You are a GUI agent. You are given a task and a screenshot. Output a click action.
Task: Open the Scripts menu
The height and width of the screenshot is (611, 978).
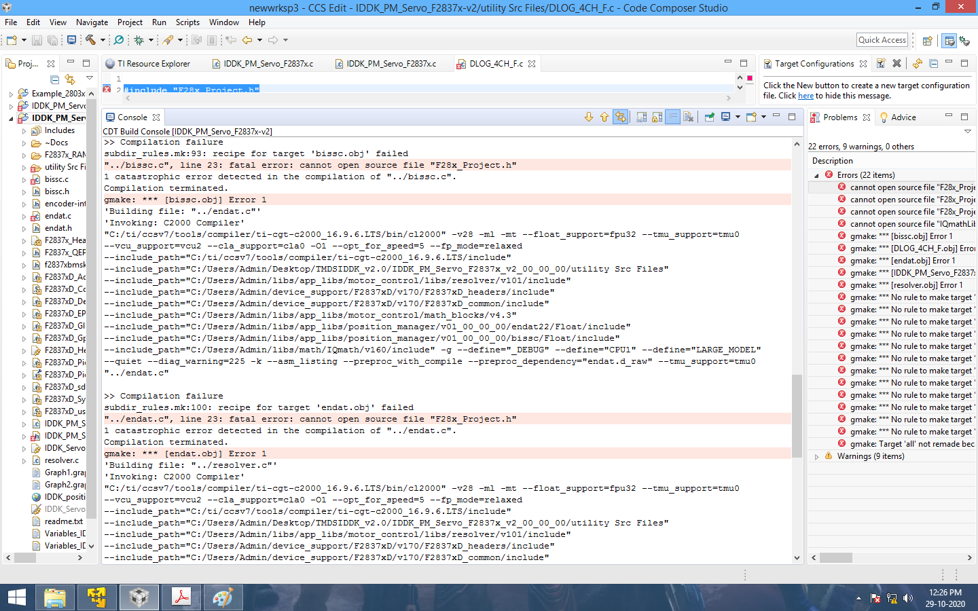click(187, 22)
